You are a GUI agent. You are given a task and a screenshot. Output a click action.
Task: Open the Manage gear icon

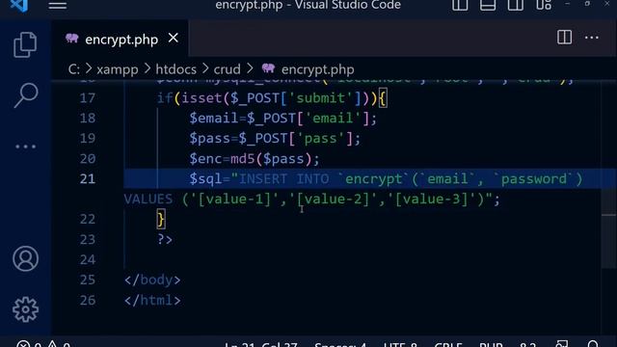(x=26, y=309)
